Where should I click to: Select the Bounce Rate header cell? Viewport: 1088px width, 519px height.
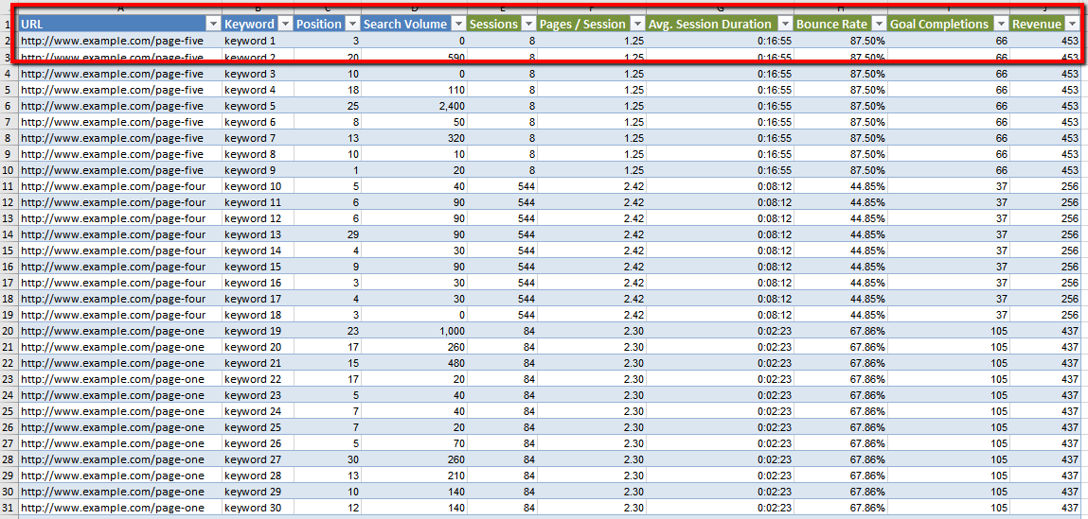840,25
